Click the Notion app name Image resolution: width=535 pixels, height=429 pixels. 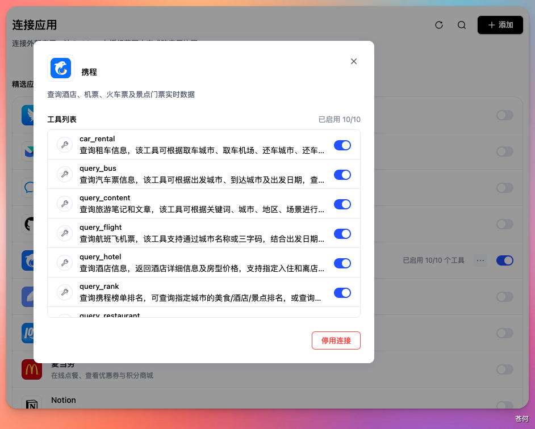pyautogui.click(x=64, y=400)
